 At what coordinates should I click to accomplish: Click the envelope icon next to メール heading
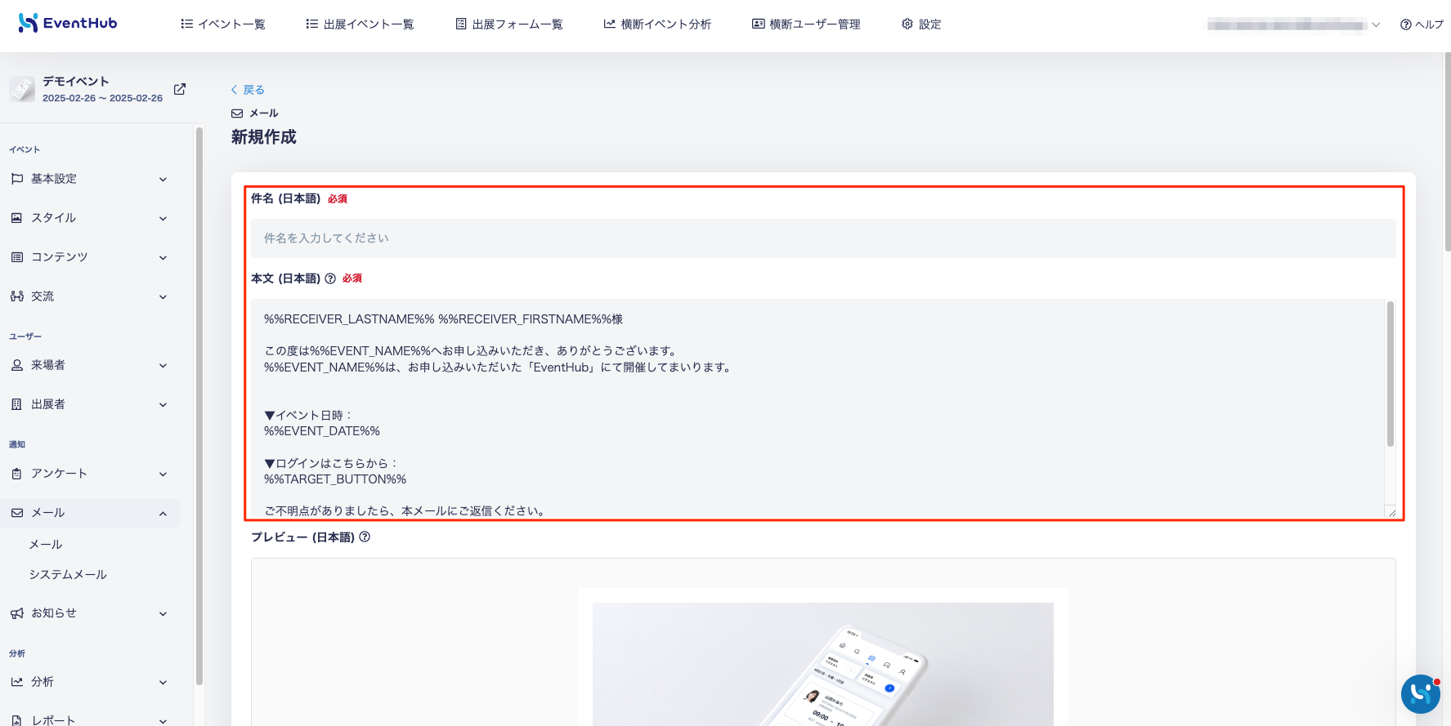coord(237,114)
